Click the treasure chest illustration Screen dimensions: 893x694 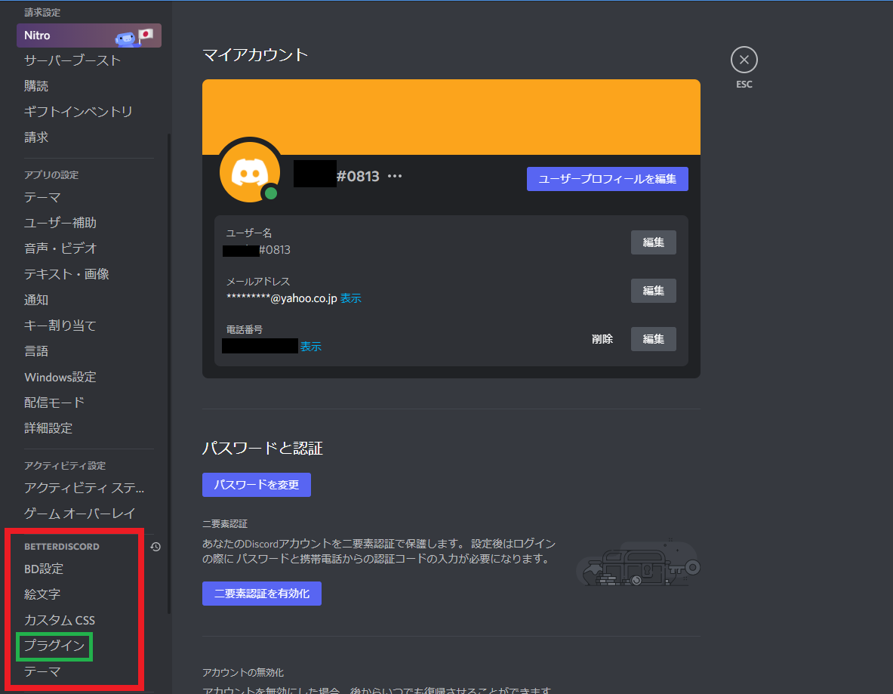[x=638, y=563]
